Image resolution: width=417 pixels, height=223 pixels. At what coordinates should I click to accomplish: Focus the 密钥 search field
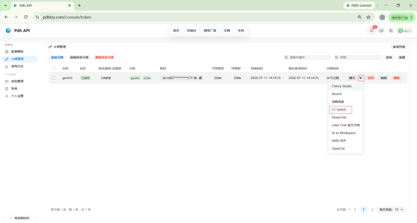click(x=357, y=57)
